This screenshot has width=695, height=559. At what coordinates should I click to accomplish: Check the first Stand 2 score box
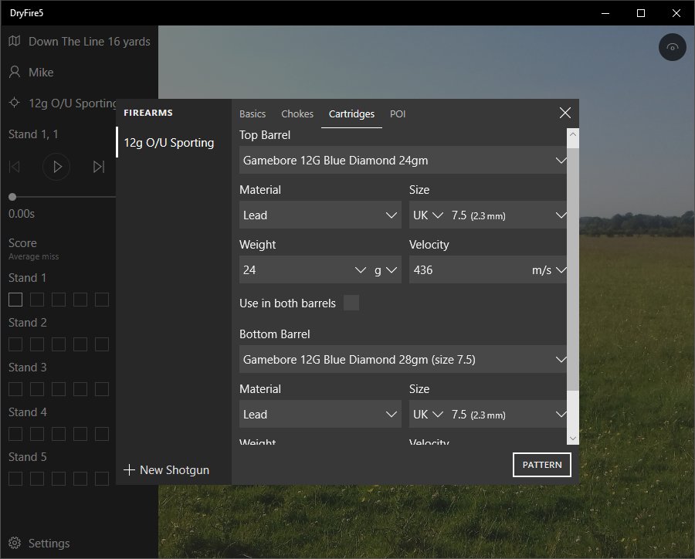(x=15, y=344)
